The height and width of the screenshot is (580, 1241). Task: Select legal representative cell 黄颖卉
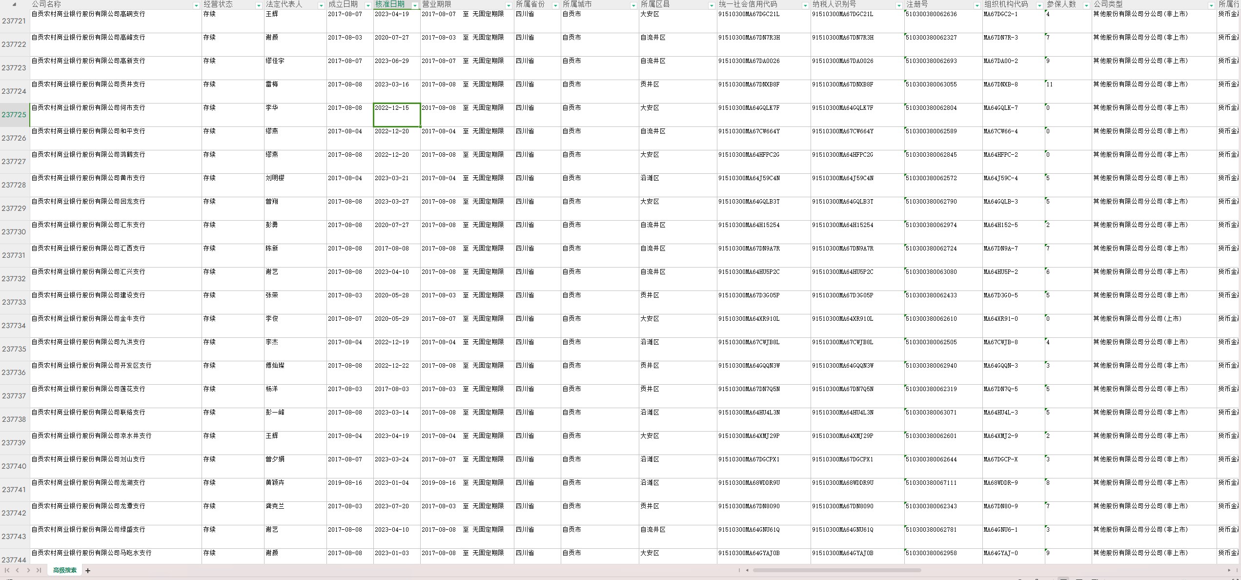click(295, 490)
